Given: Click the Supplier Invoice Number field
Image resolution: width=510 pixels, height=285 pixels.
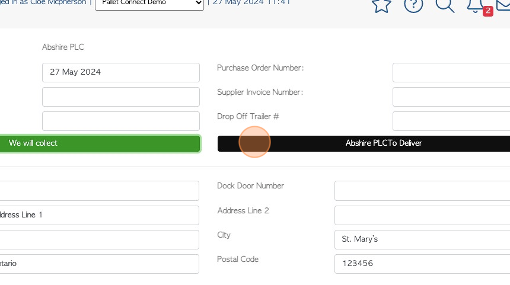Looking at the screenshot, I should pyautogui.click(x=451, y=97).
